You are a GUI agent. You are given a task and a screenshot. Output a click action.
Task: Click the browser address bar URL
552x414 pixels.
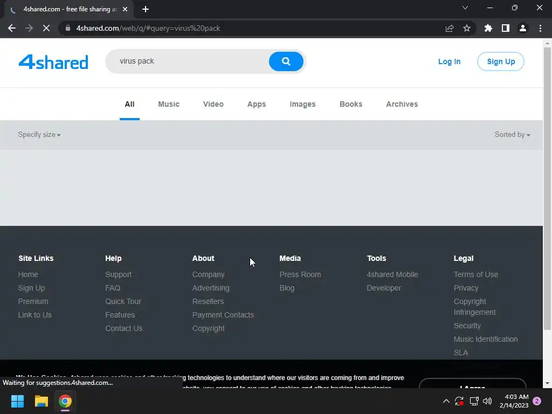pos(148,28)
